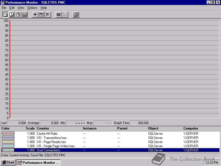The width and height of the screenshot is (221, 166).
Task: Click the Parent column header
Action: click(x=122, y=128)
